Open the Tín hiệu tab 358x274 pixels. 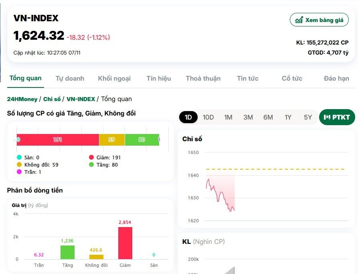[x=159, y=78]
